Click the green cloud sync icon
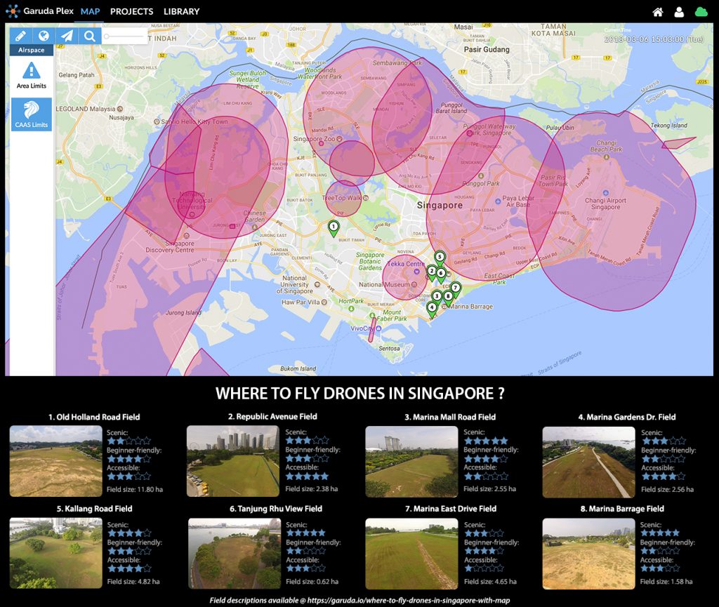The image size is (719, 607). (x=700, y=11)
